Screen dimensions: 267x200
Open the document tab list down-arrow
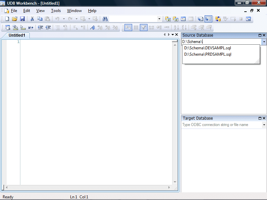coord(173,35)
